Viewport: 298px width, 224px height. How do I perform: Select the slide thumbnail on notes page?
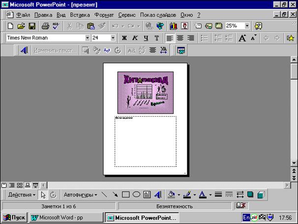(x=146, y=93)
